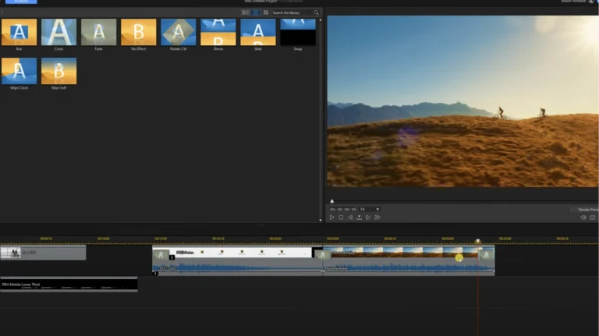Click the seek-by unit icon in playback controls
The height and width of the screenshot is (336, 599).
pyautogui.click(x=359, y=218)
